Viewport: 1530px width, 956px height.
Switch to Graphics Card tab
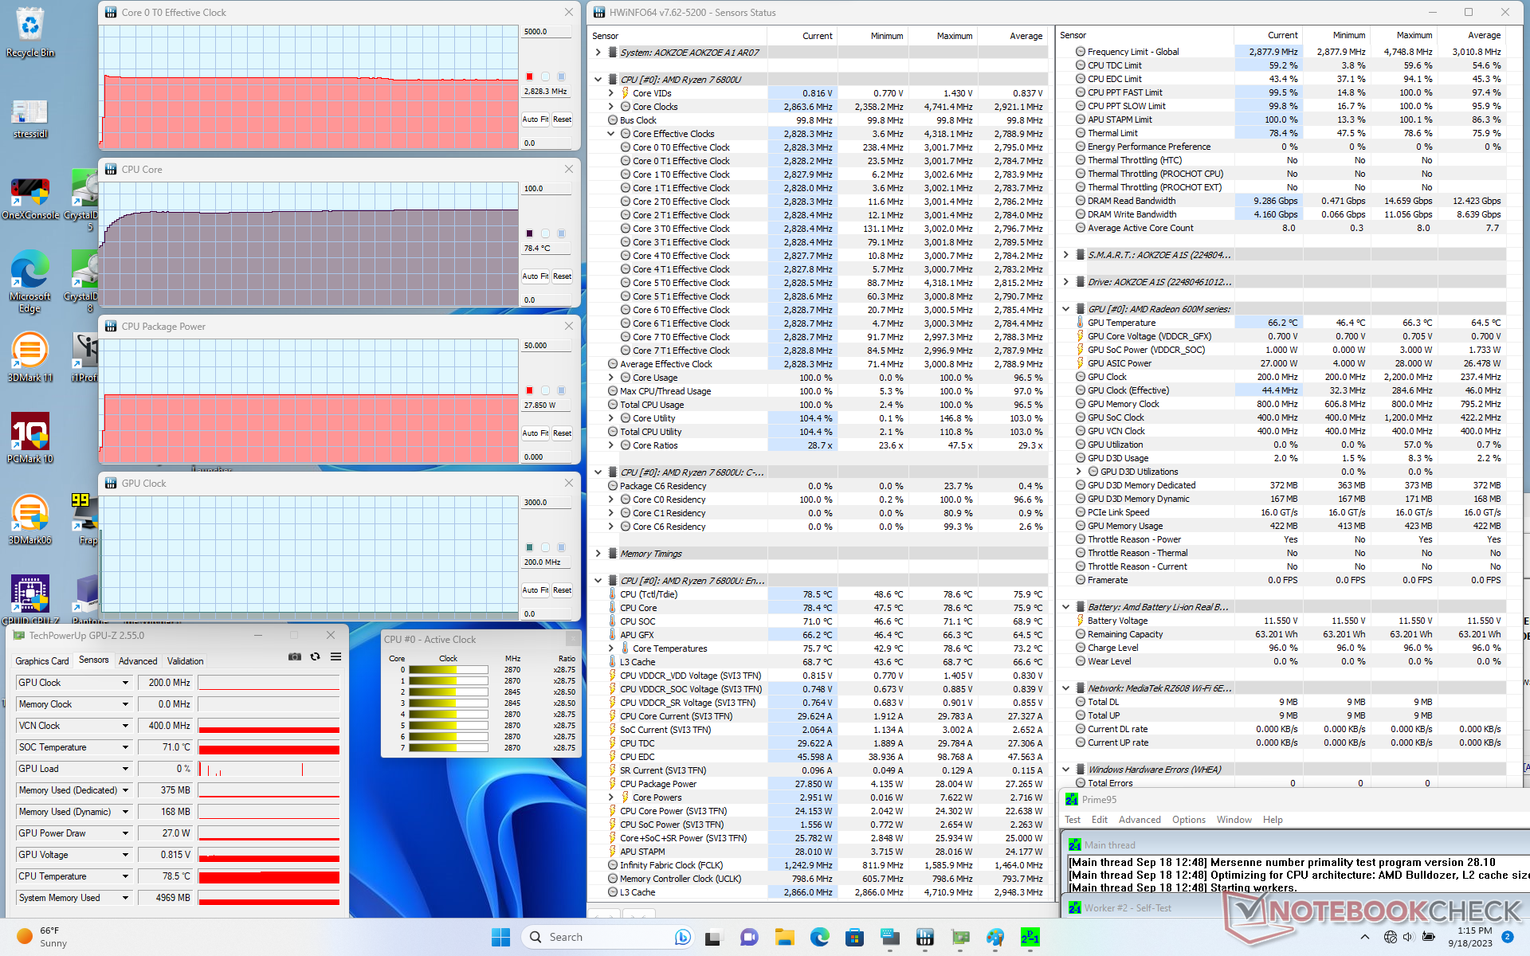tap(42, 661)
